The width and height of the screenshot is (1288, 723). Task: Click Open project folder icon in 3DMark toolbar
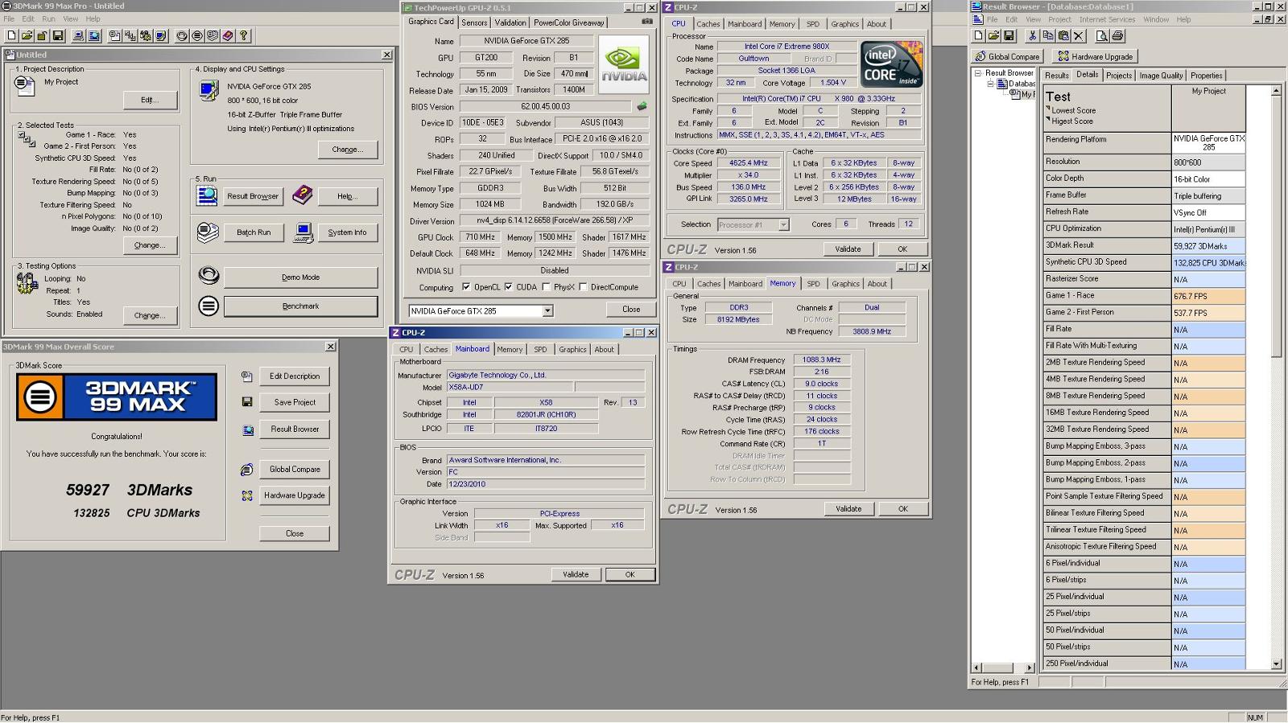(x=27, y=35)
